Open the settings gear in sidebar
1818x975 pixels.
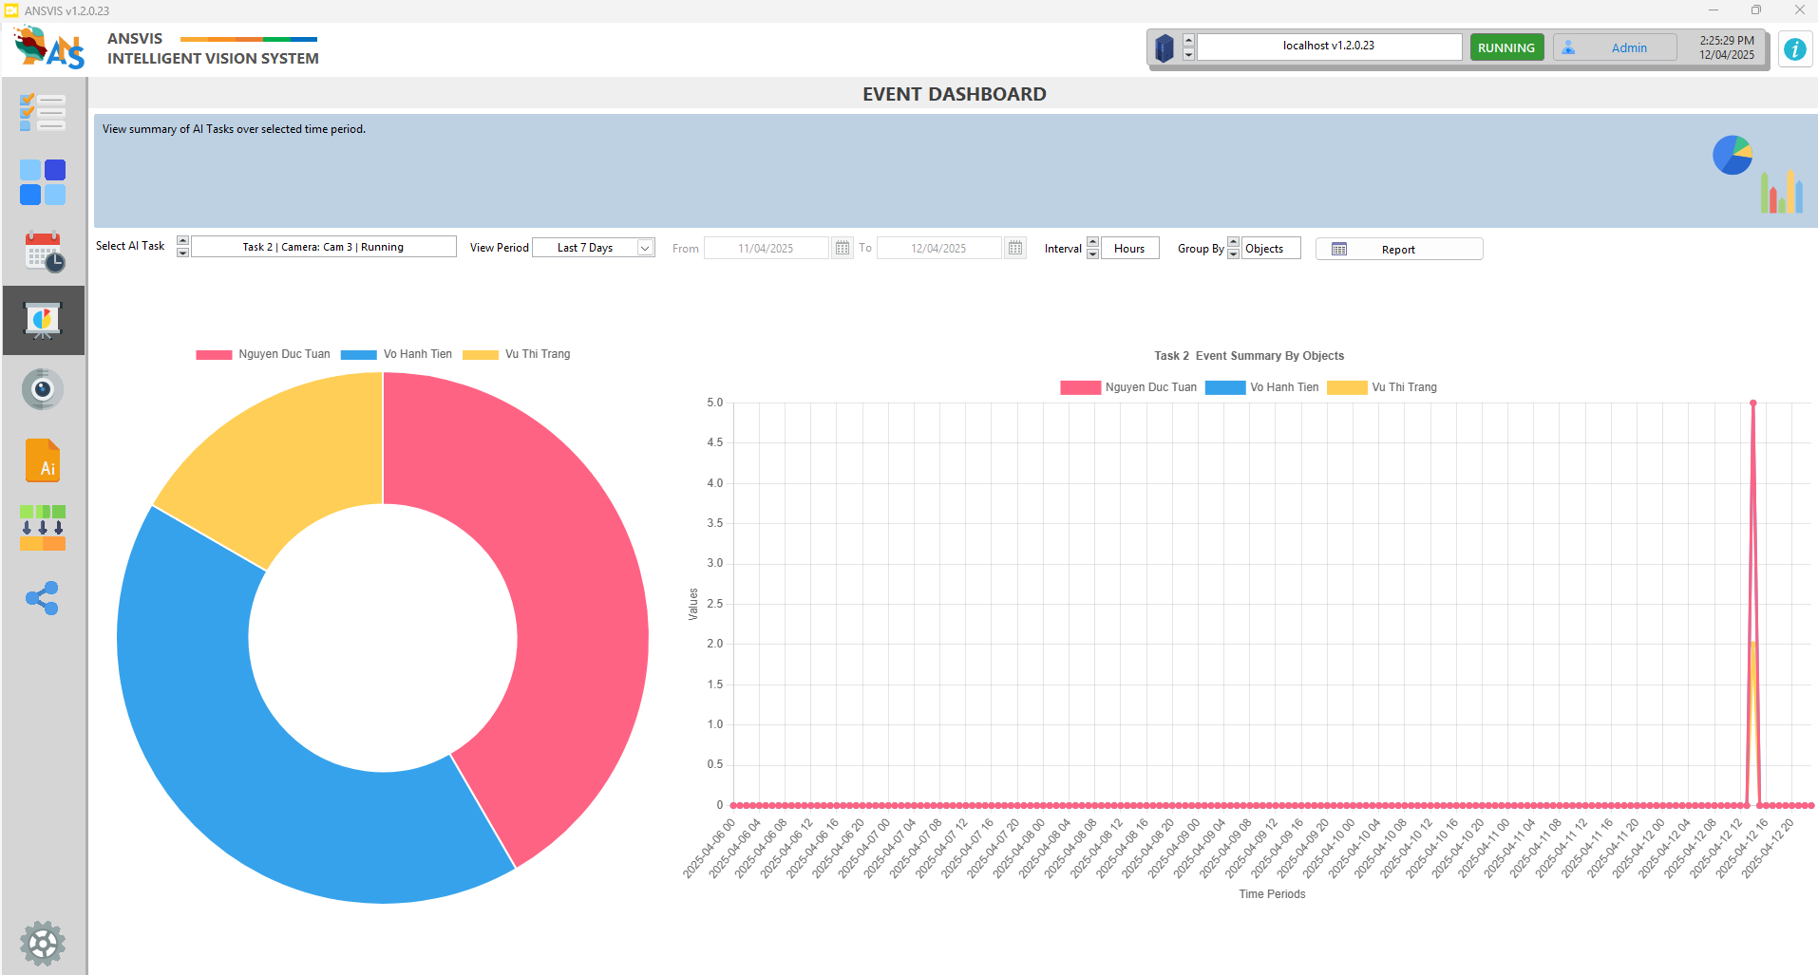coord(43,943)
